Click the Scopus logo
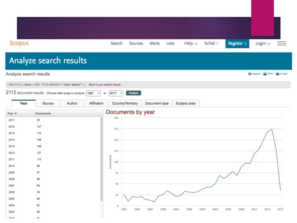Screen dimensions: 297x223 pyautogui.click(x=19, y=43)
